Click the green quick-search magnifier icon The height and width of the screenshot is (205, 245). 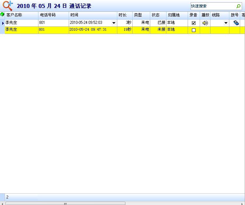(x=238, y=6)
